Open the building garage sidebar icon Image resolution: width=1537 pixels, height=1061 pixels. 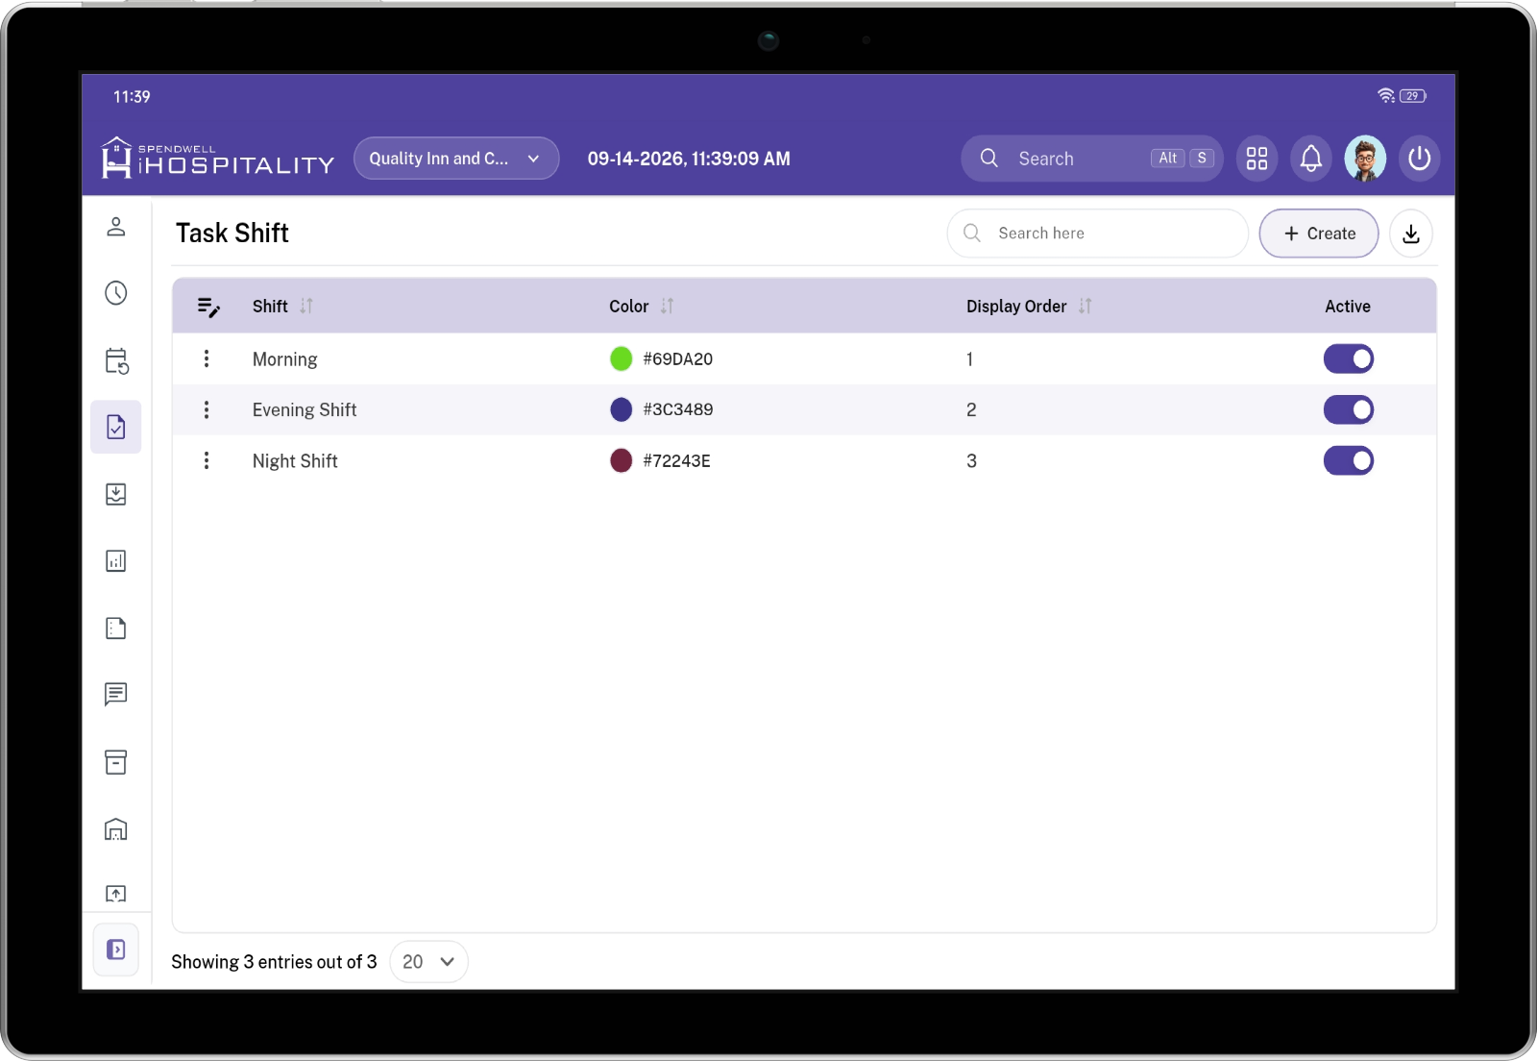(116, 829)
